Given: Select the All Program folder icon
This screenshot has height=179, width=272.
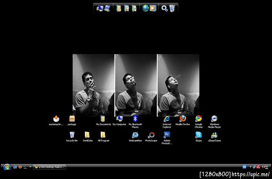Looking at the screenshot, I should [x=103, y=137].
